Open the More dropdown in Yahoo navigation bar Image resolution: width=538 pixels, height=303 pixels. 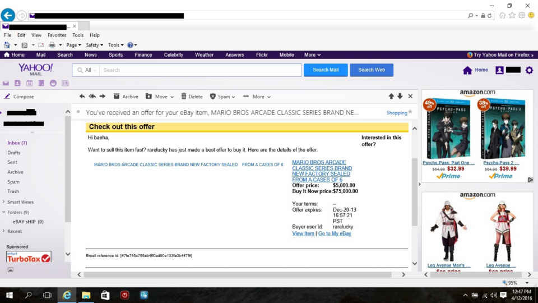pyautogui.click(x=312, y=55)
